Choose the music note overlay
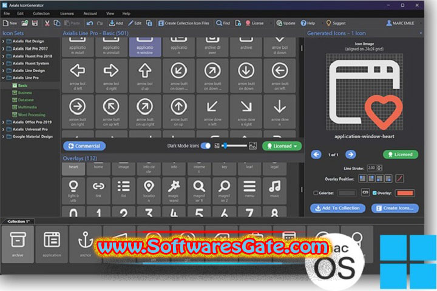 274,190
